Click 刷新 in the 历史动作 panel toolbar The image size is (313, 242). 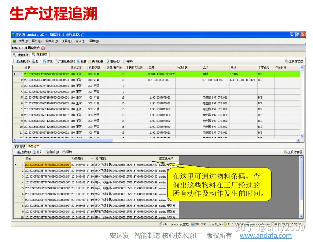click(52, 152)
